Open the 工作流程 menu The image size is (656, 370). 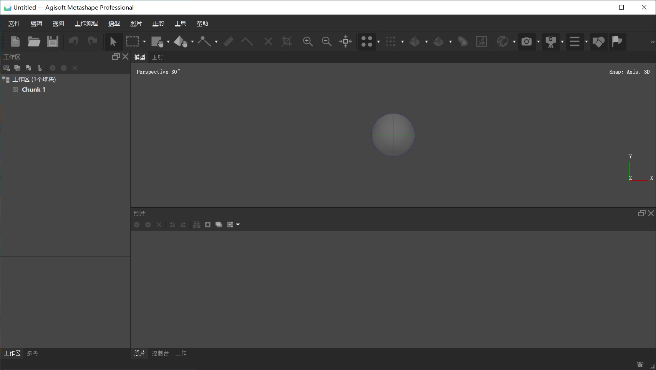[x=86, y=23]
